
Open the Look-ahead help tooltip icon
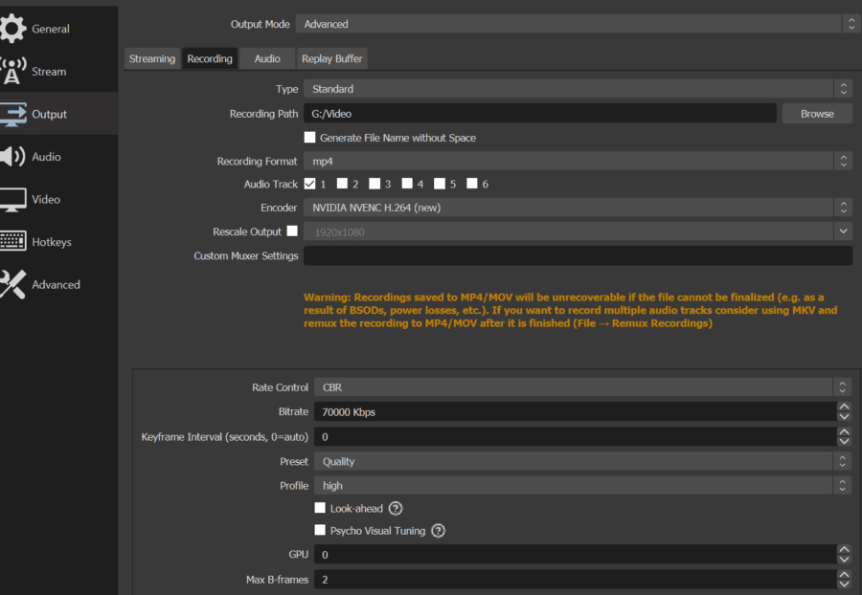[396, 508]
